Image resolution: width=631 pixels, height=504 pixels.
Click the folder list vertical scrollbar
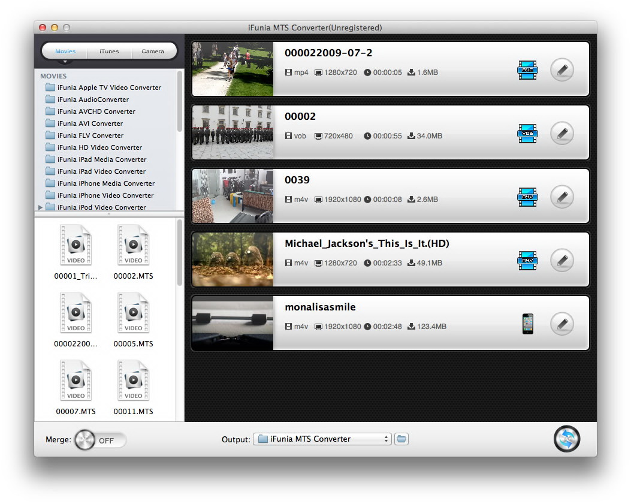click(180, 101)
